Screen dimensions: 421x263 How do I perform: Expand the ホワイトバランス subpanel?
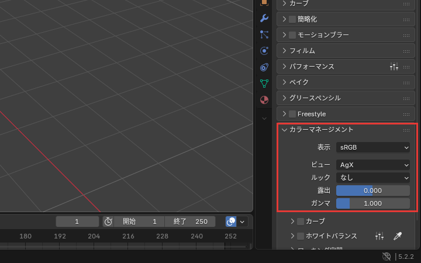292,236
